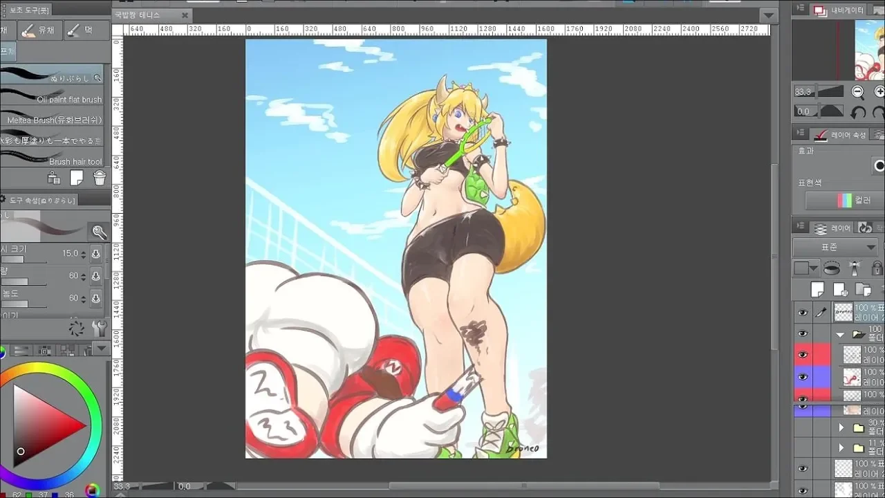Hide the top selected layer with the pen icon
Image resolution: width=885 pixels, height=498 pixels.
803,313
